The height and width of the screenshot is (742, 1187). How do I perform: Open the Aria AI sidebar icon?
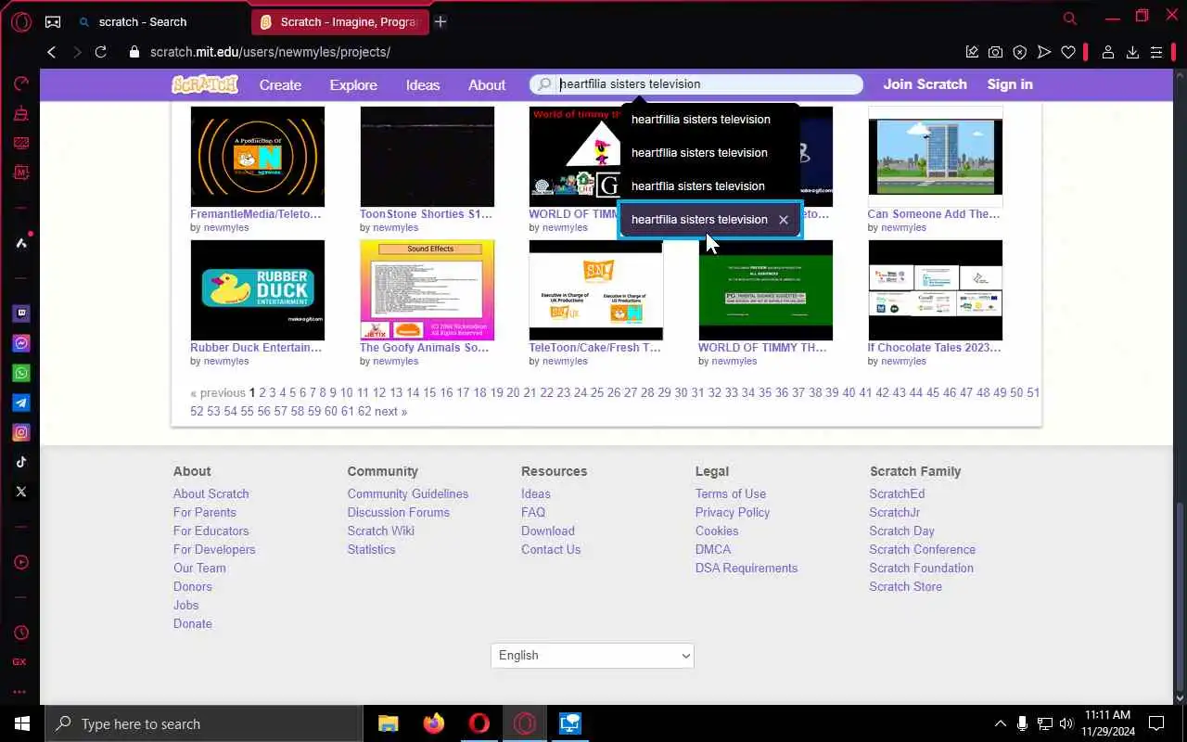click(20, 243)
